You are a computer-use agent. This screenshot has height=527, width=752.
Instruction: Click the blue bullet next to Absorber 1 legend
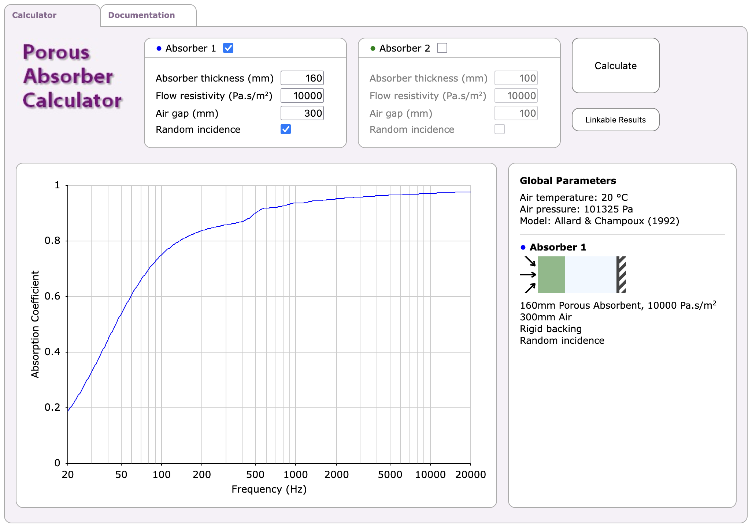coord(523,248)
